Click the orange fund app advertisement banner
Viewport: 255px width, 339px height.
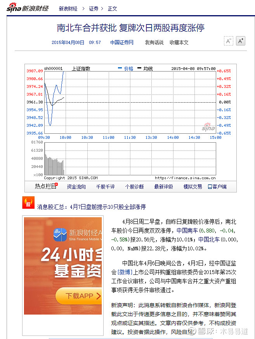[x=63, y=266]
